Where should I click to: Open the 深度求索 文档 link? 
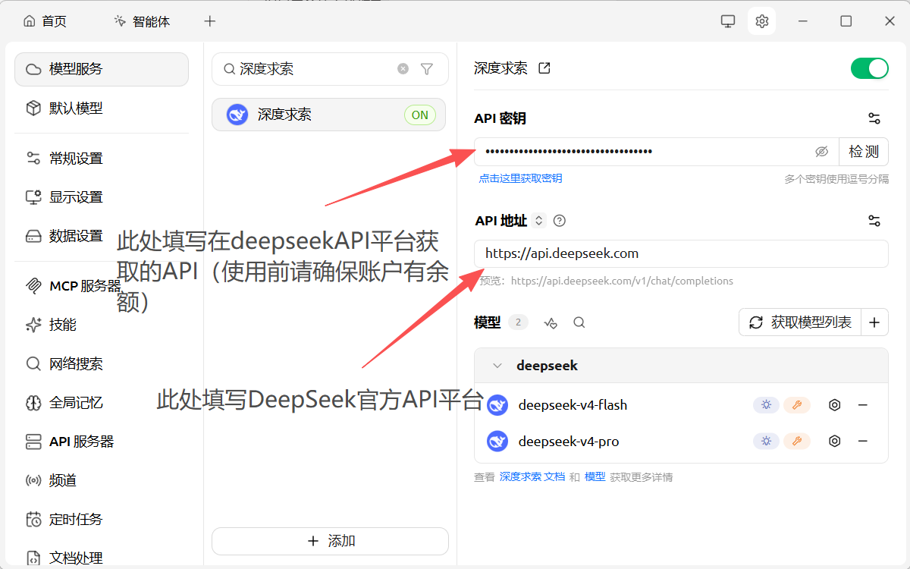(532, 477)
